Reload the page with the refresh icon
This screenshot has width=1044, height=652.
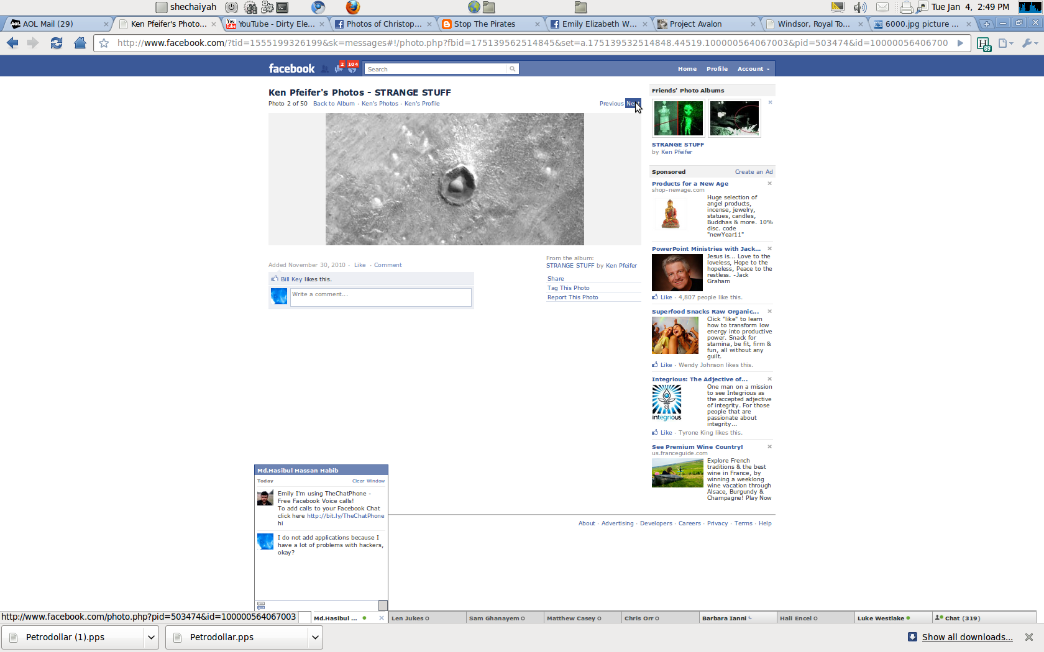tap(56, 43)
